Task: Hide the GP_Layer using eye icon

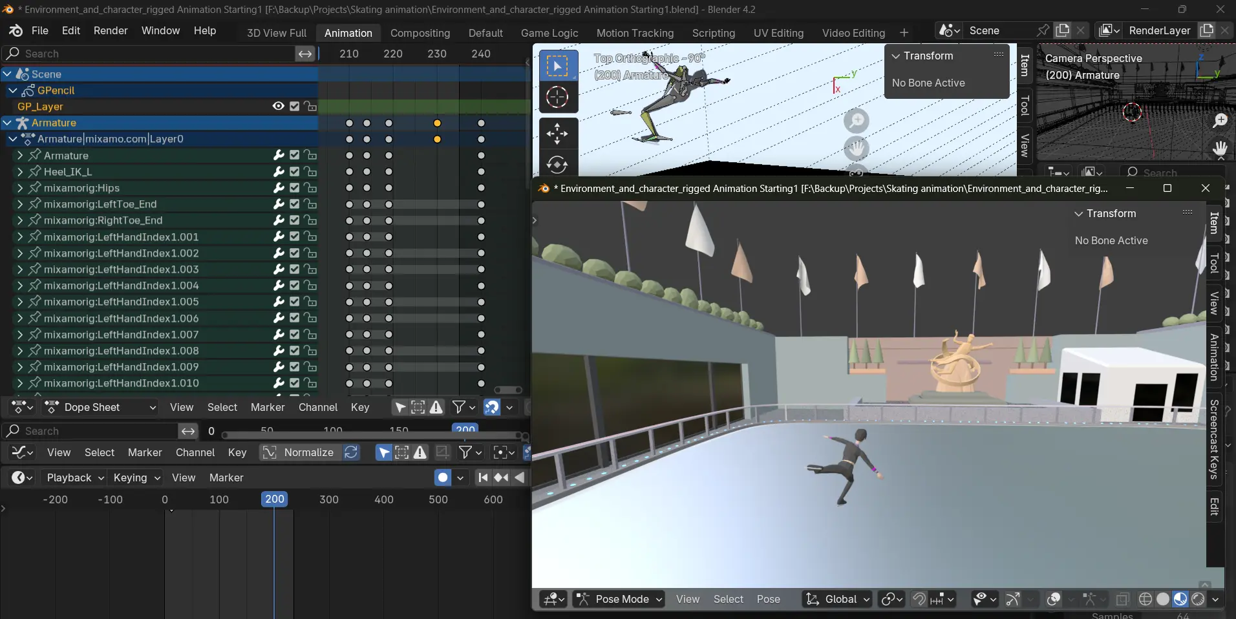Action: click(x=278, y=107)
